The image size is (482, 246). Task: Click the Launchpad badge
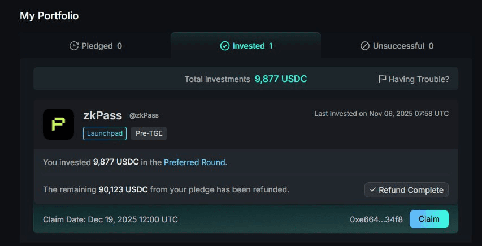click(x=105, y=133)
